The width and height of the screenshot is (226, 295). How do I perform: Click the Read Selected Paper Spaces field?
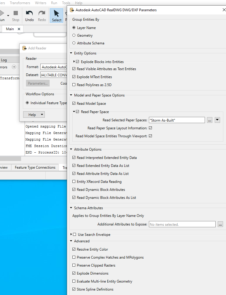click(177, 120)
